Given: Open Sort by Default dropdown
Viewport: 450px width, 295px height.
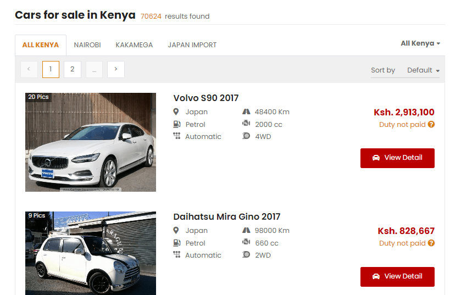Looking at the screenshot, I should tap(423, 70).
